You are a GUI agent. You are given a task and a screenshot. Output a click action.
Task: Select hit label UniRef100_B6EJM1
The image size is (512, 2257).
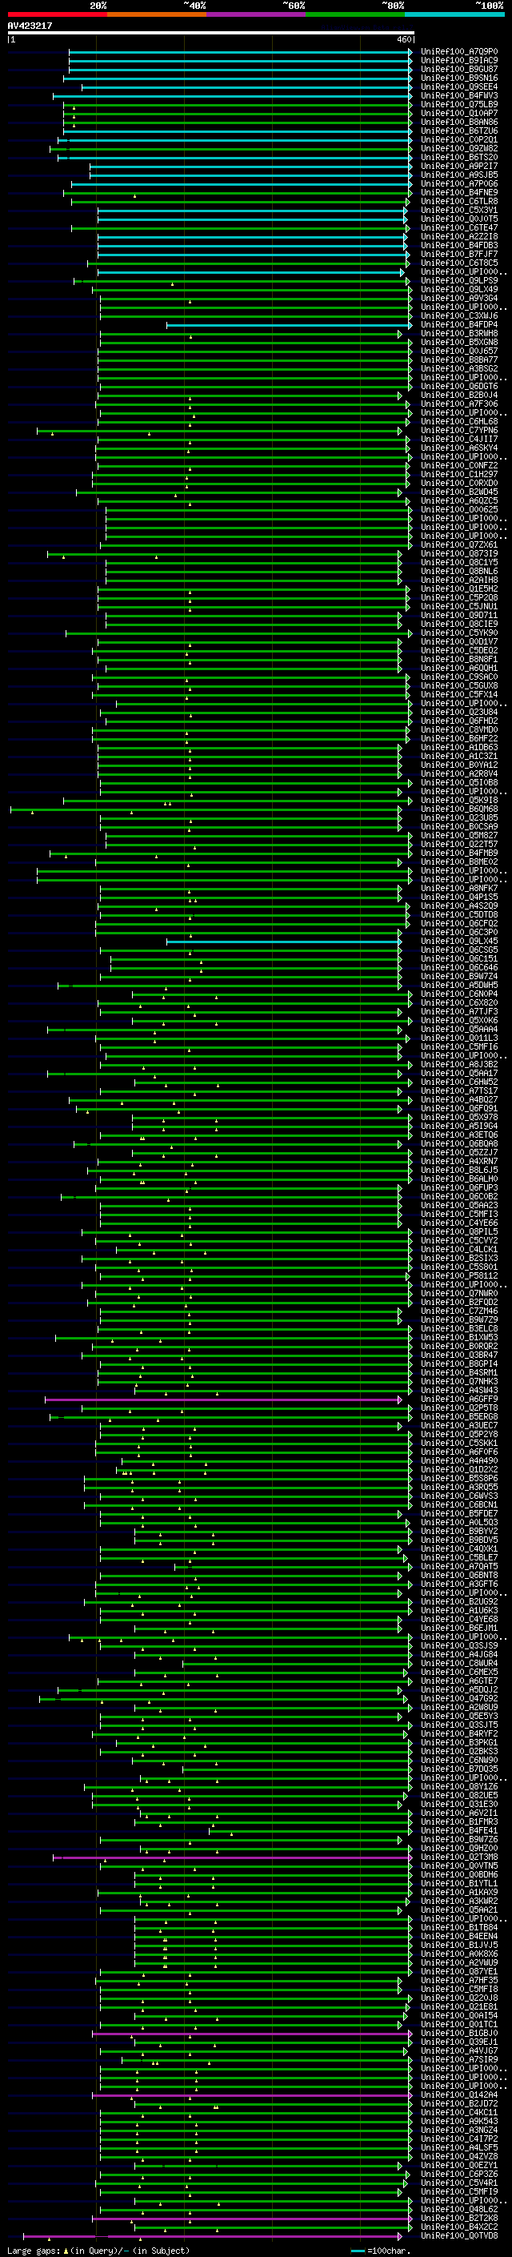(x=458, y=1628)
